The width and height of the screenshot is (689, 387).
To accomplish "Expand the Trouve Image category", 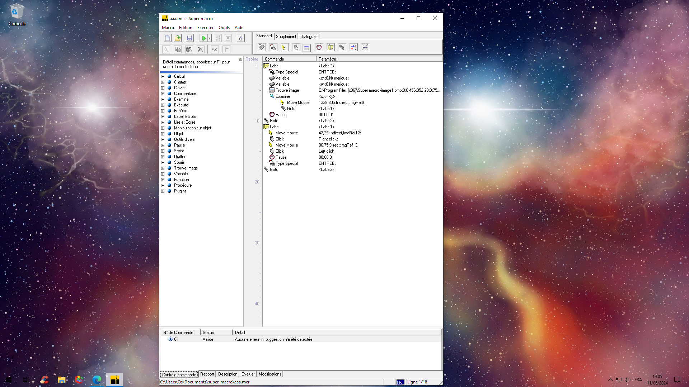I will pyautogui.click(x=163, y=168).
